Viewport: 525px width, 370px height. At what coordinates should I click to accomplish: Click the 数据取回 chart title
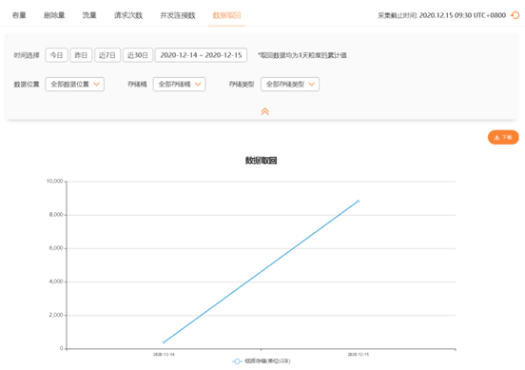click(262, 161)
